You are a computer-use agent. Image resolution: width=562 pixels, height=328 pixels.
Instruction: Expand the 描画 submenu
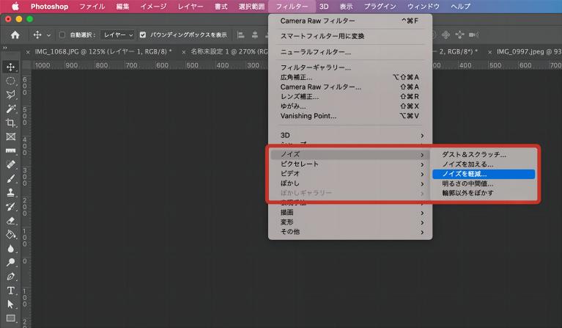[x=350, y=213]
